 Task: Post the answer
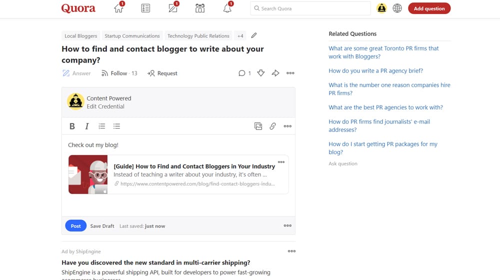coord(75,226)
